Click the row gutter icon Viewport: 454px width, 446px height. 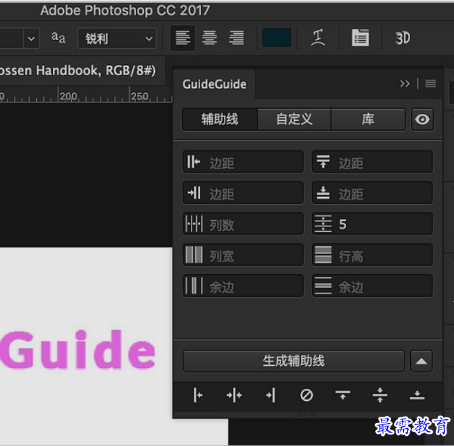(x=323, y=286)
